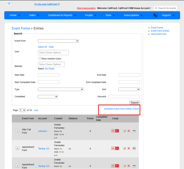The image size is (184, 169).
Task: Expand the After Call Form entry row
Action: click(18, 131)
